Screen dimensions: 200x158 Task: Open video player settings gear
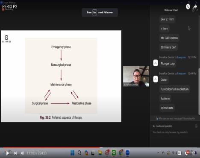pos(187,153)
